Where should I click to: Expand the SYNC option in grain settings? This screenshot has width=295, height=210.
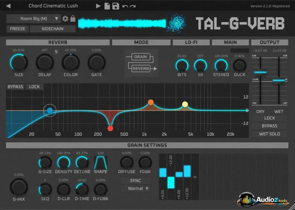[135, 180]
